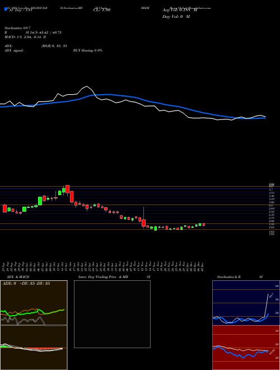Image resolution: width=280 pixels, height=370 pixels.
Task: Select the 'ADX: 0 +DY: 35 -DY: 35' readout
Action: pyautogui.click(x=26, y=284)
